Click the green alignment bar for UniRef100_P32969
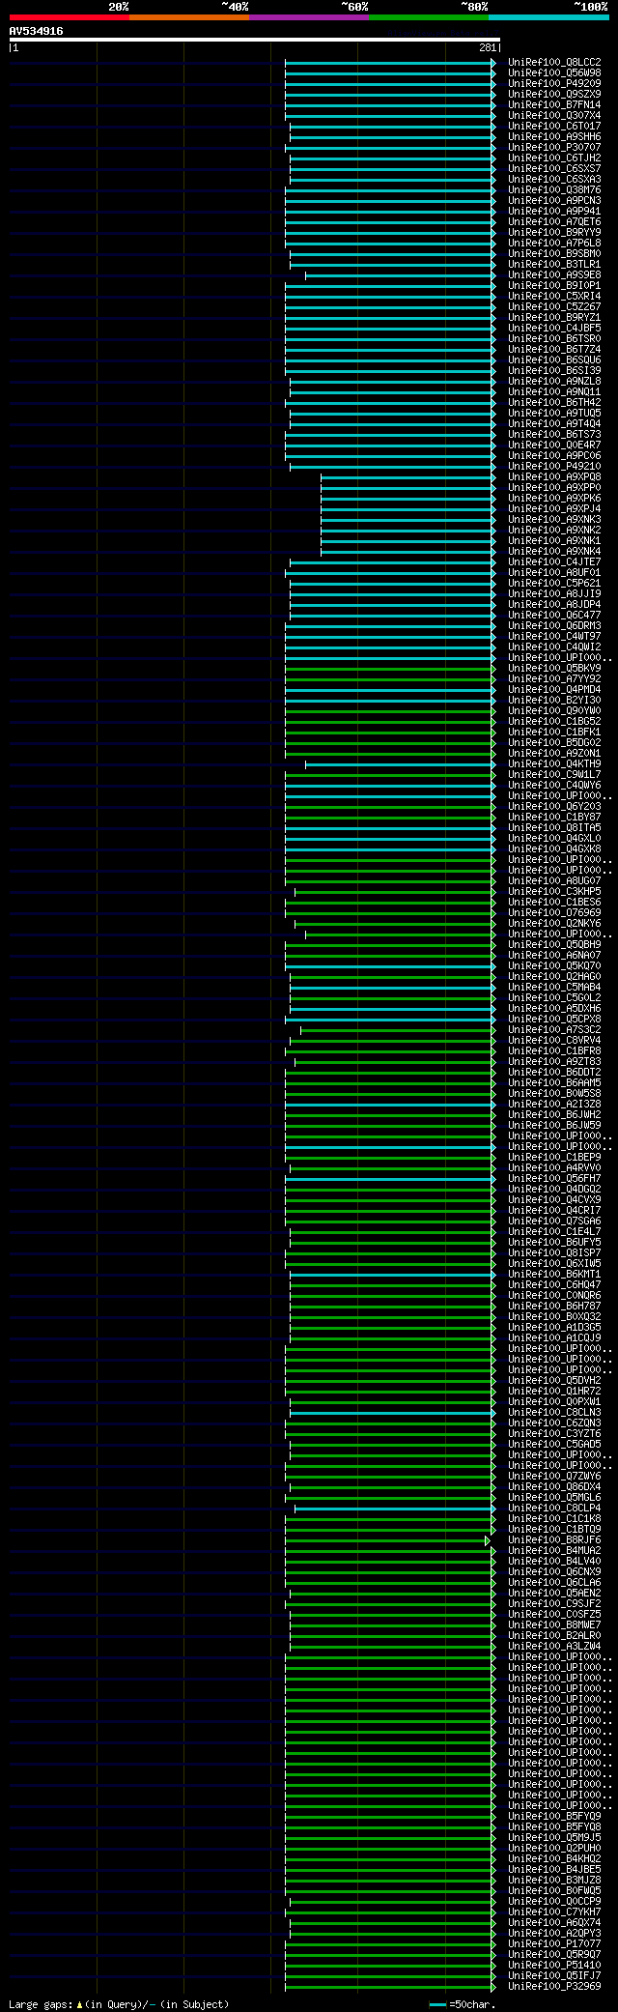The width and height of the screenshot is (618, 2012). [x=388, y=1986]
